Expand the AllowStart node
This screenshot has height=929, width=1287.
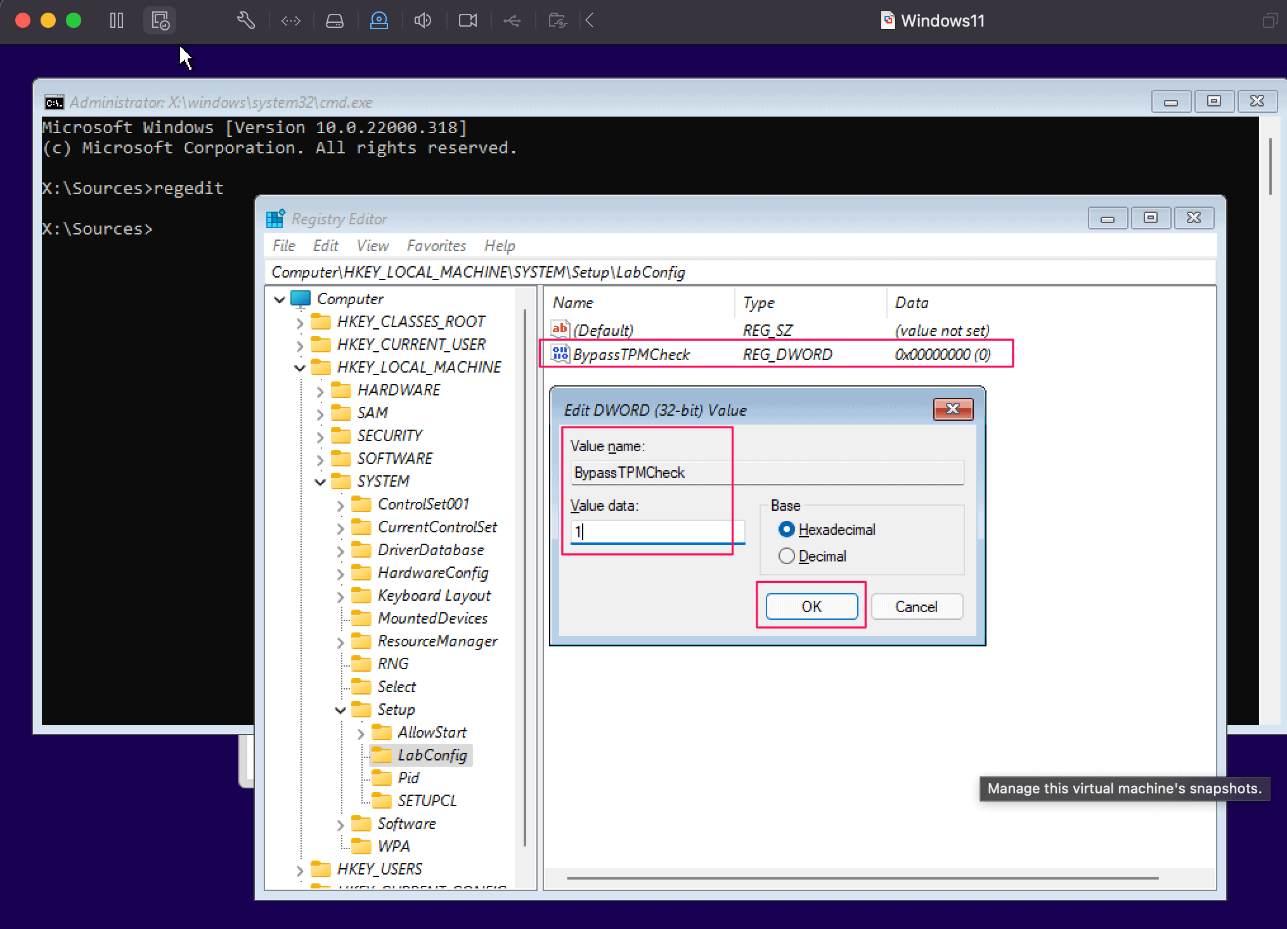[361, 733]
